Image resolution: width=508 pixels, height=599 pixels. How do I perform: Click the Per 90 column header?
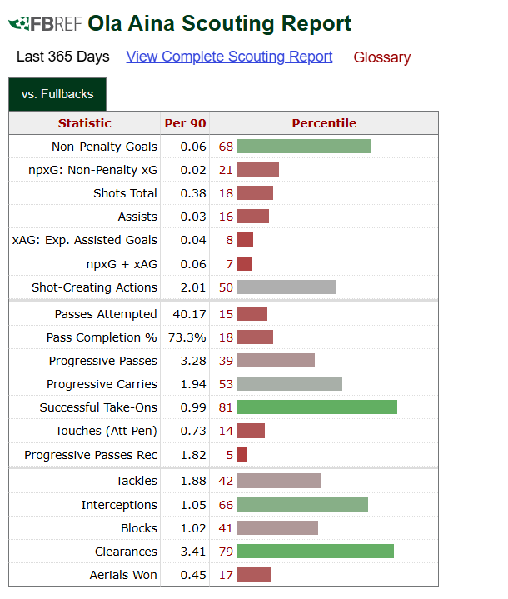(x=185, y=123)
